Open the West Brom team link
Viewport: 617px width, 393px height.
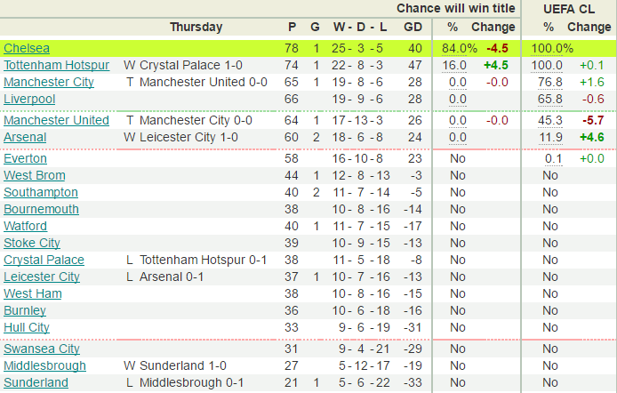[35, 175]
